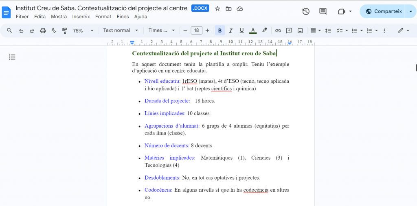The width and height of the screenshot is (417, 206).
Task: Toggle underline formatting
Action: [241, 30]
